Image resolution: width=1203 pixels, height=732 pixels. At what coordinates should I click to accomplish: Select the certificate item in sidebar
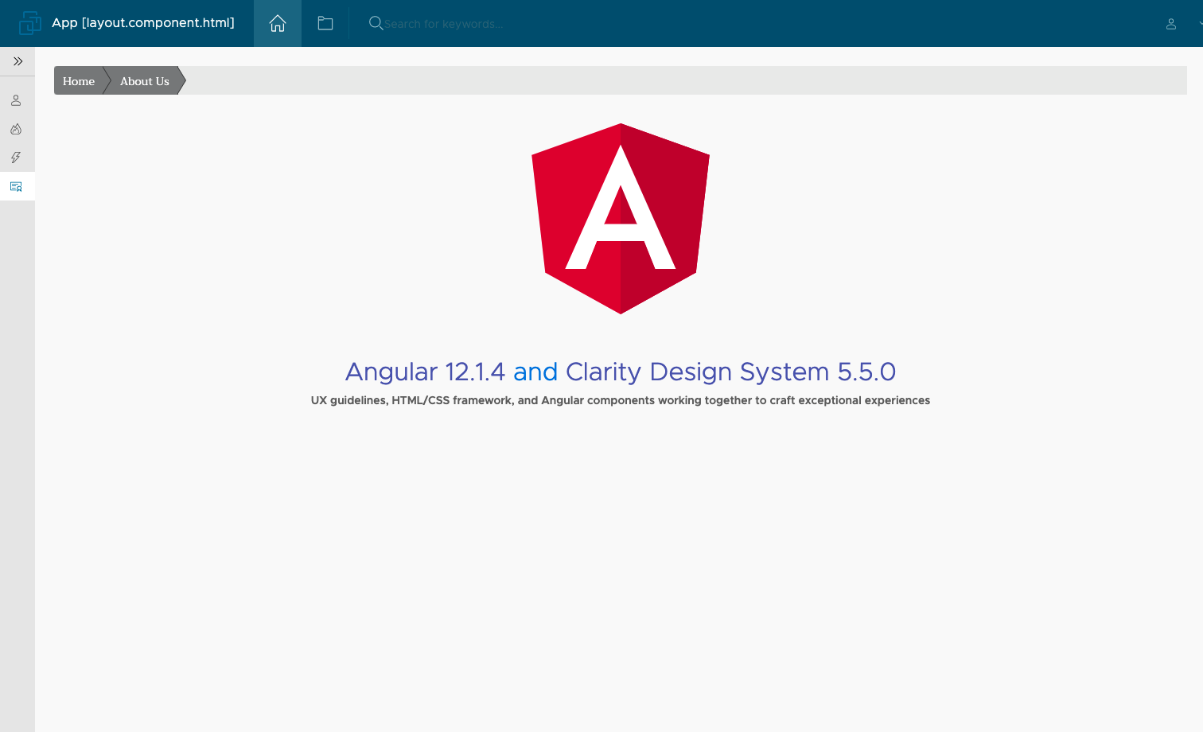click(16, 186)
